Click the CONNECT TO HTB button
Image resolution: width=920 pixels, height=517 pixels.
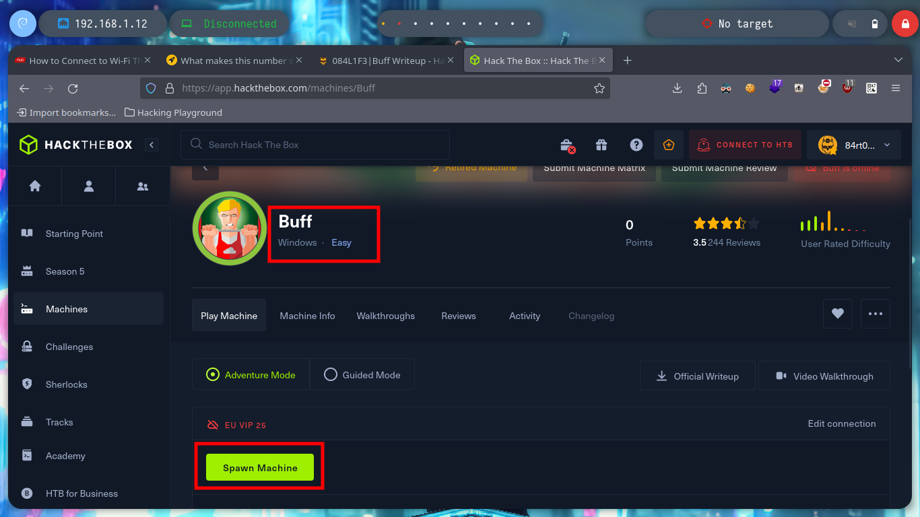click(x=745, y=145)
